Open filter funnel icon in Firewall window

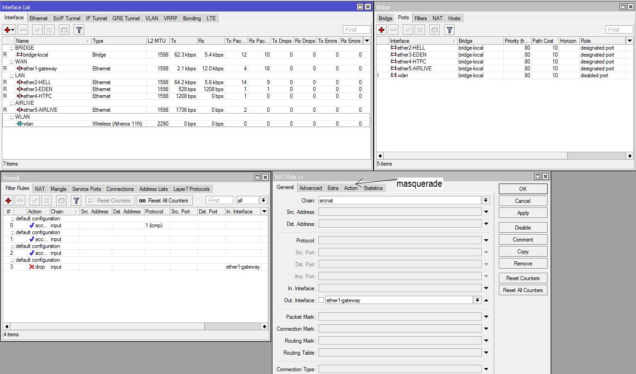76,201
